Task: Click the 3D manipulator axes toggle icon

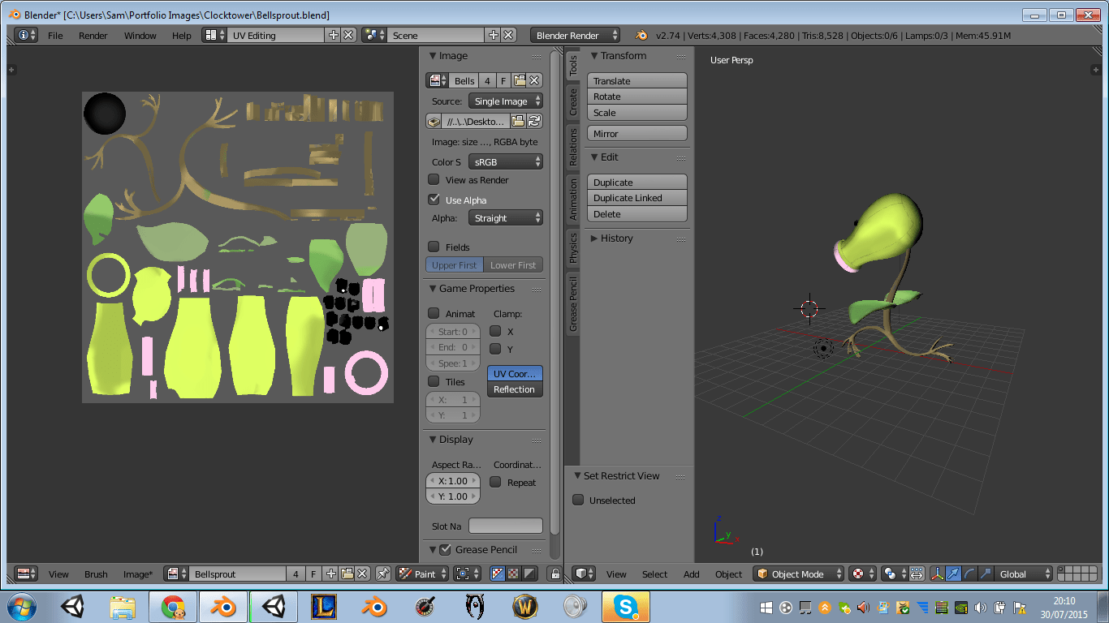Action: [938, 574]
